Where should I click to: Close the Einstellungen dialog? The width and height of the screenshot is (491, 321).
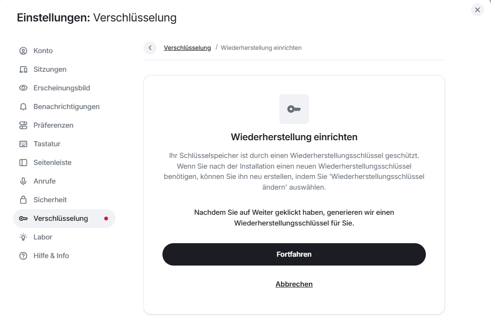[x=477, y=9]
